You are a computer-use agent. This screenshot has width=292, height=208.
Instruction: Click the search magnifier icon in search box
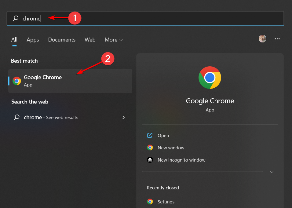click(x=16, y=18)
